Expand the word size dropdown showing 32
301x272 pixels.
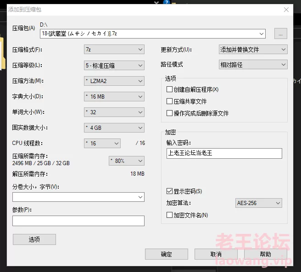[114, 112]
